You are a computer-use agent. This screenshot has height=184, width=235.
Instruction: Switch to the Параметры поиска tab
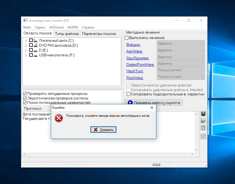pos(99,34)
